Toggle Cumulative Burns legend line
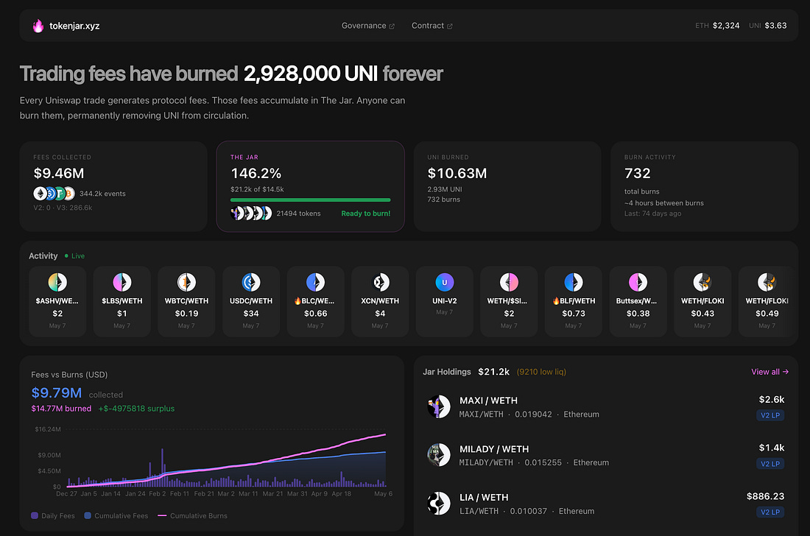The image size is (810, 536). [192, 515]
